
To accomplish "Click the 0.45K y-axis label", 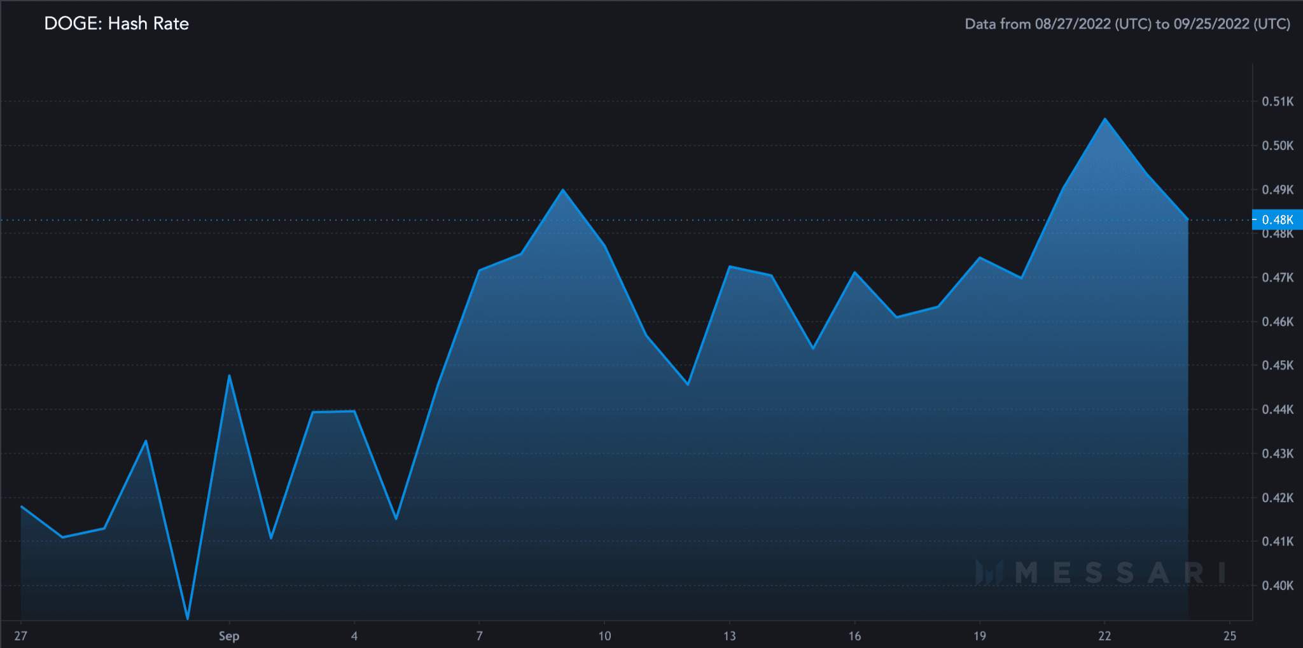I will [1278, 365].
